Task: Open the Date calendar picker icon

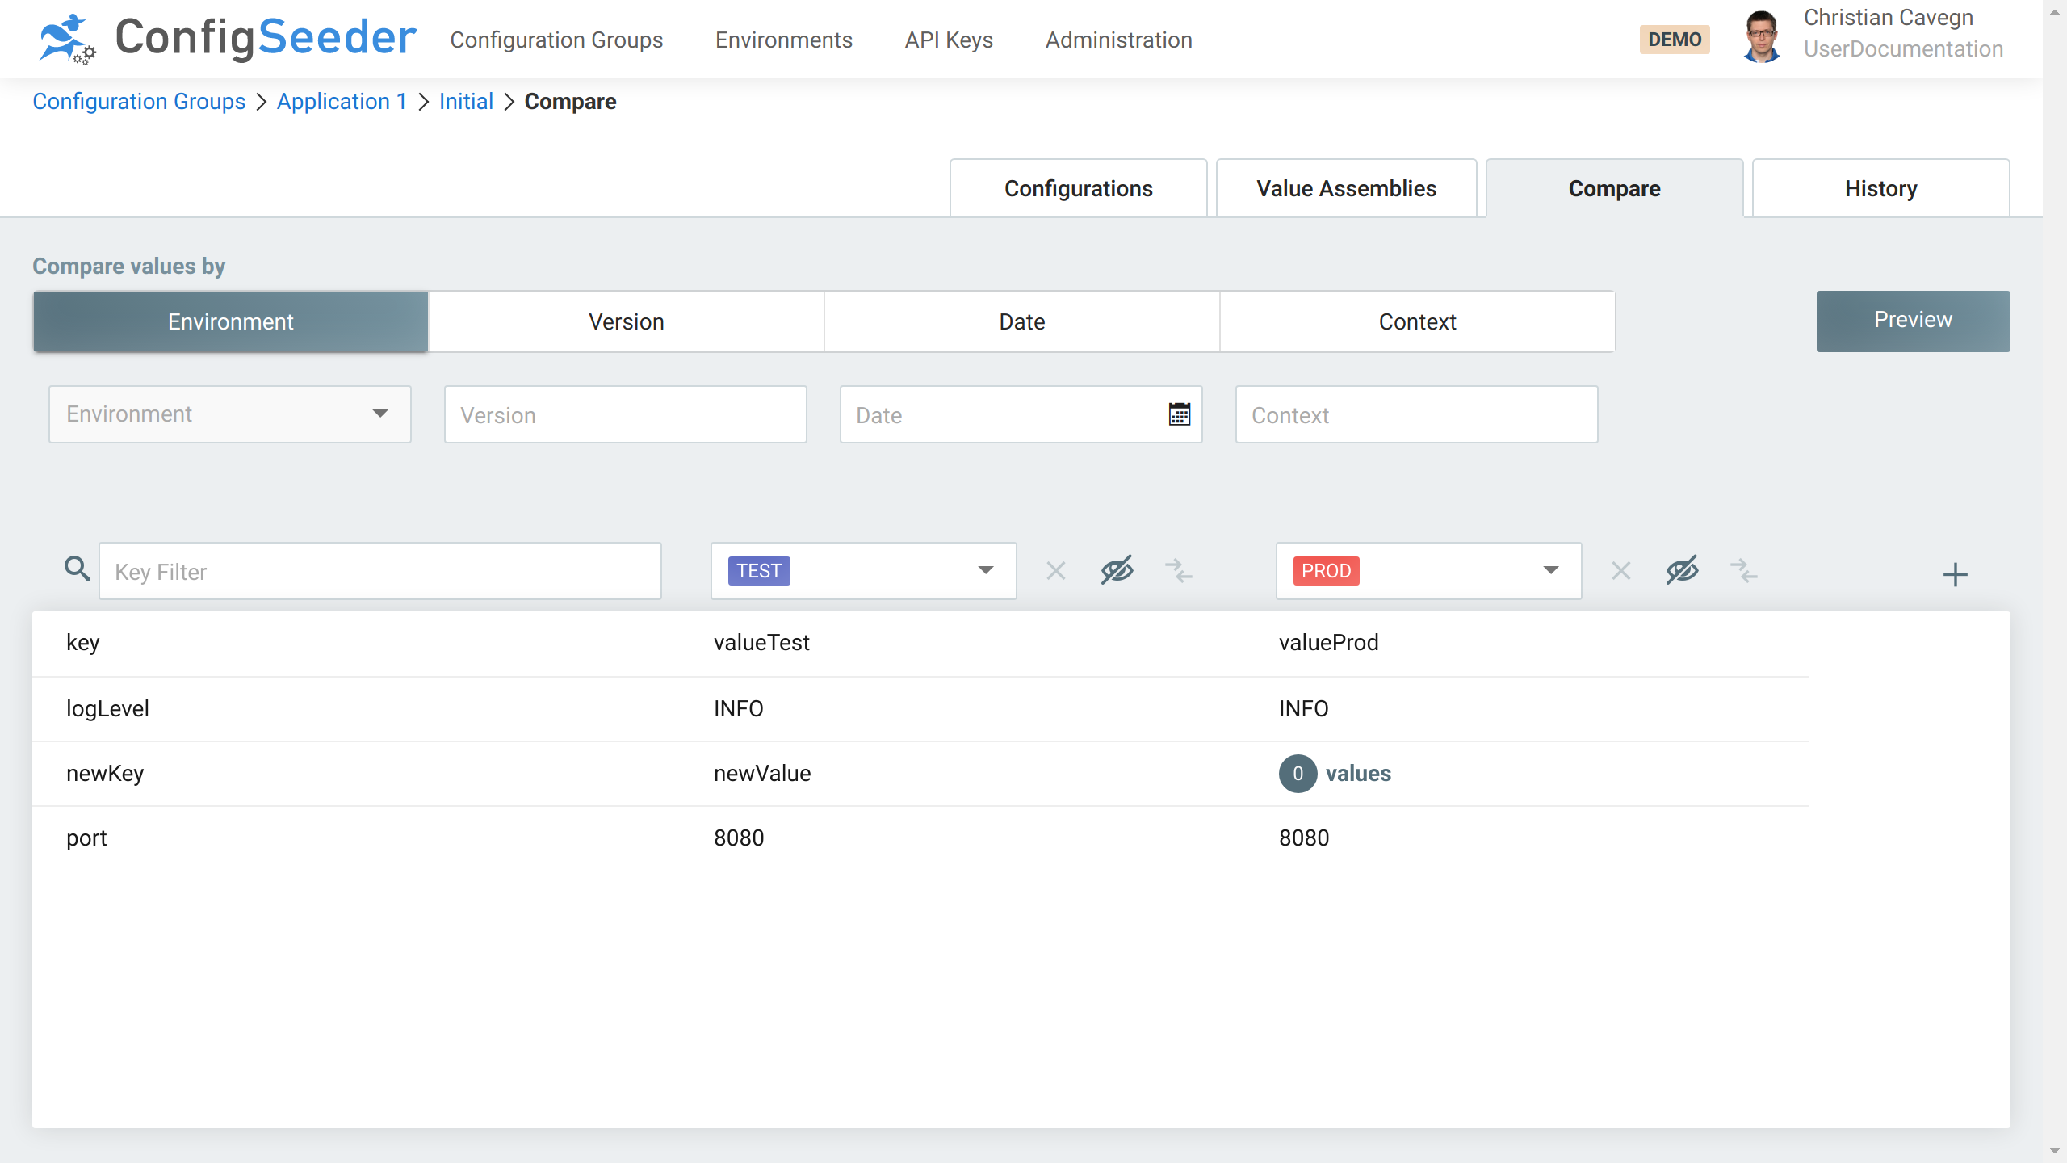Action: point(1179,414)
